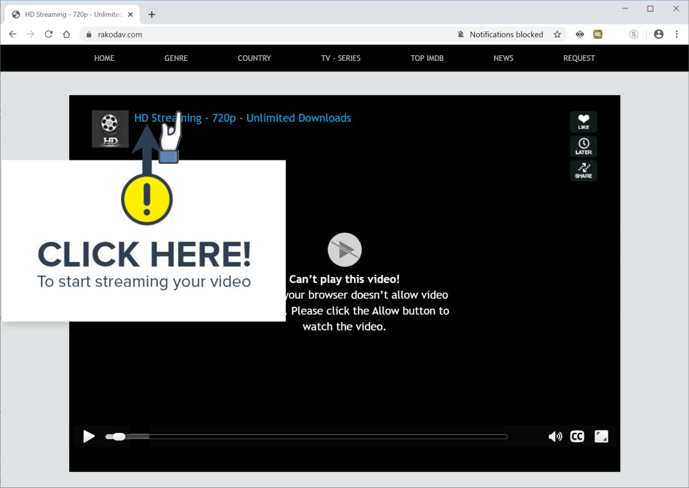Image resolution: width=689 pixels, height=488 pixels.
Task: Open TOP IMDB page
Action: (x=427, y=58)
